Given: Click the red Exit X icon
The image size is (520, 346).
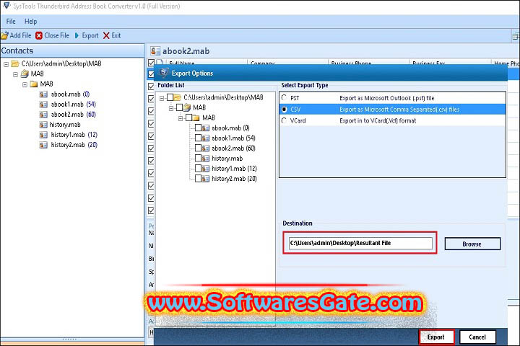Looking at the screenshot, I should [106, 35].
